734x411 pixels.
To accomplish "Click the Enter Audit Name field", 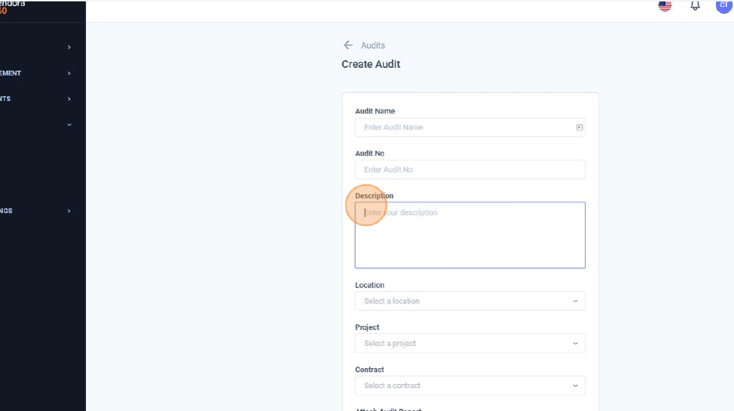I will pyautogui.click(x=465, y=128).
